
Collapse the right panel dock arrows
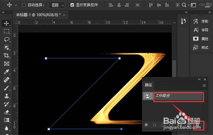(x=210, y=12)
